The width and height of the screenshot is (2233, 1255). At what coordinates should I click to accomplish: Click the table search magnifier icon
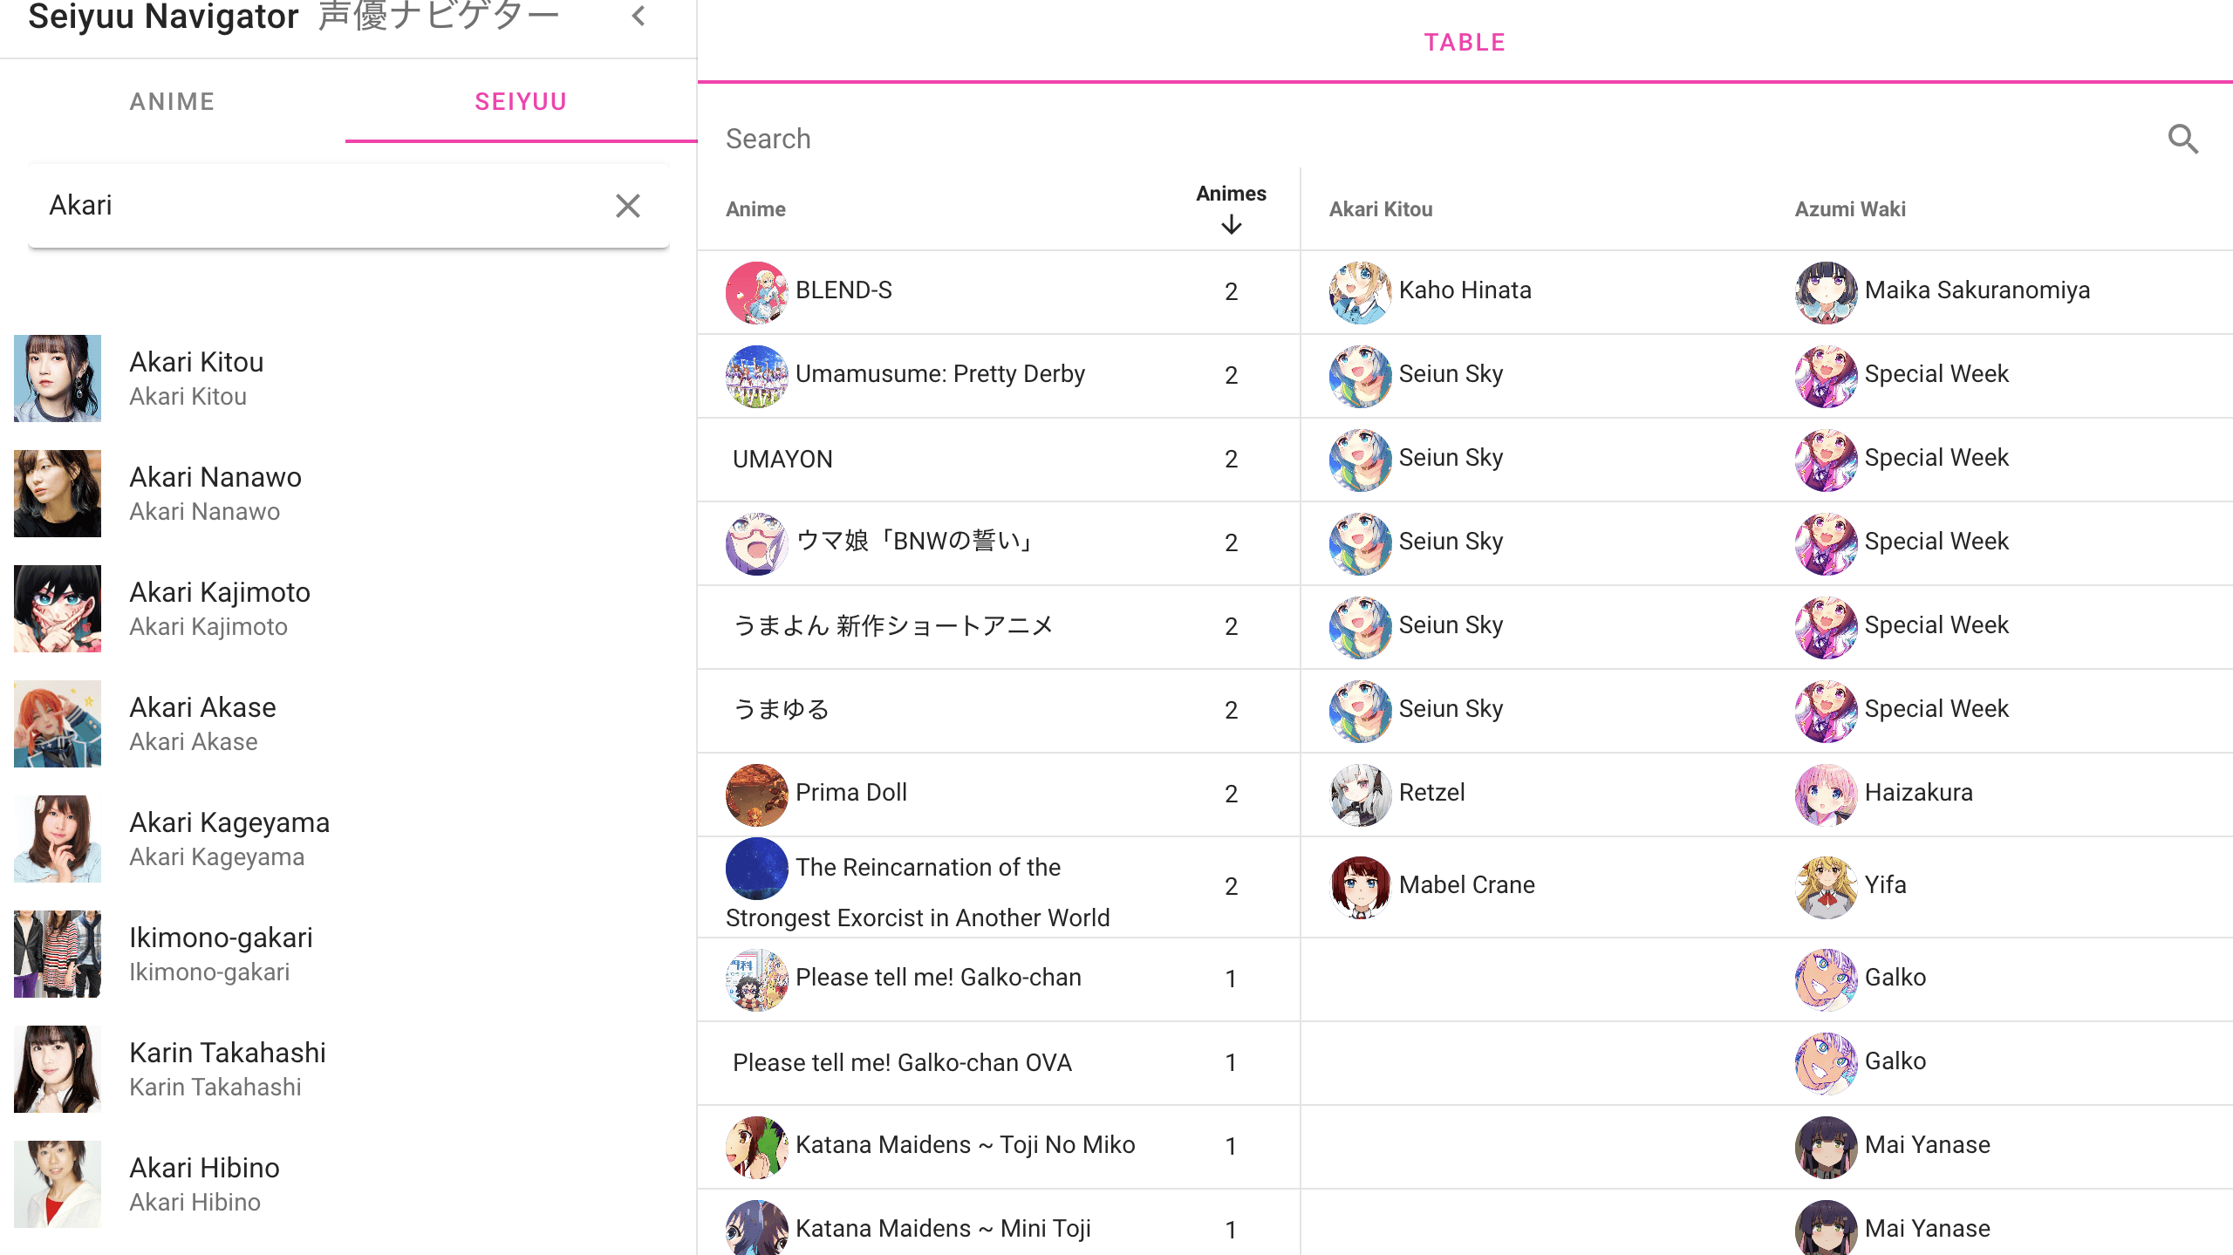(x=2183, y=139)
